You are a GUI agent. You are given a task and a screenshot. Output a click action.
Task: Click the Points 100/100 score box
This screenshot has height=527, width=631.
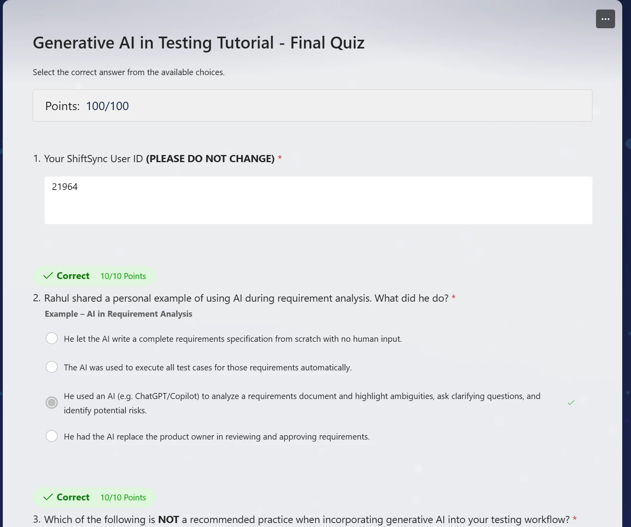312,106
